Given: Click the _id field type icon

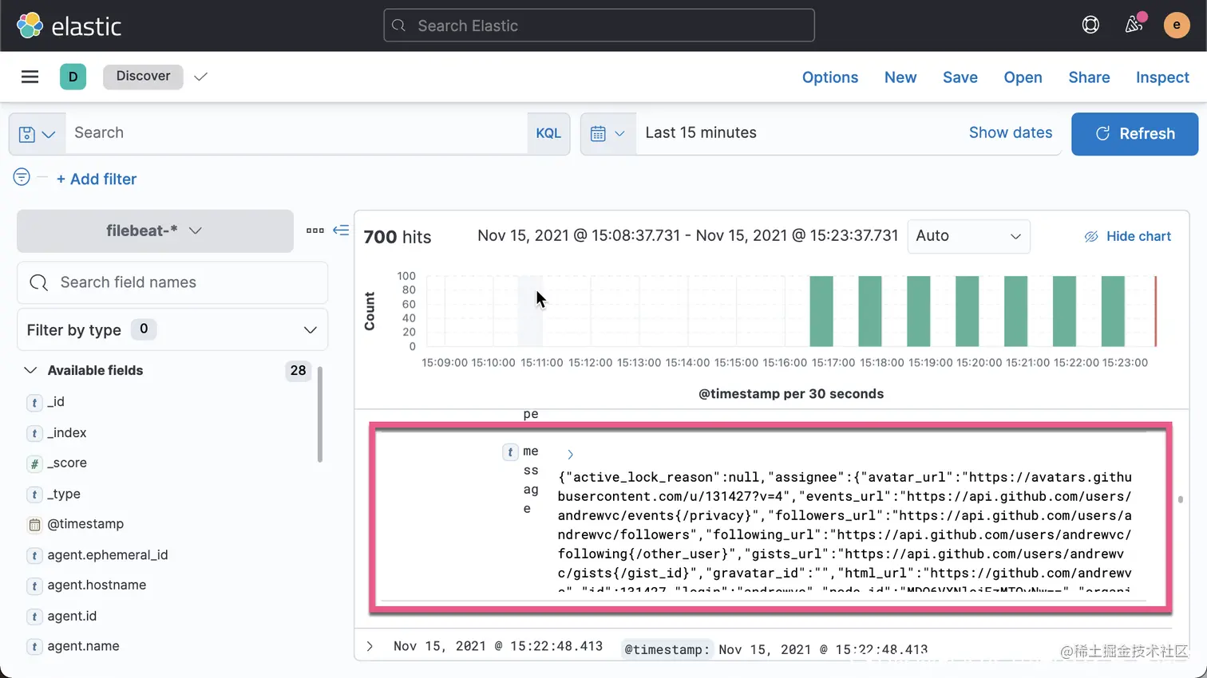Looking at the screenshot, I should point(34,403).
